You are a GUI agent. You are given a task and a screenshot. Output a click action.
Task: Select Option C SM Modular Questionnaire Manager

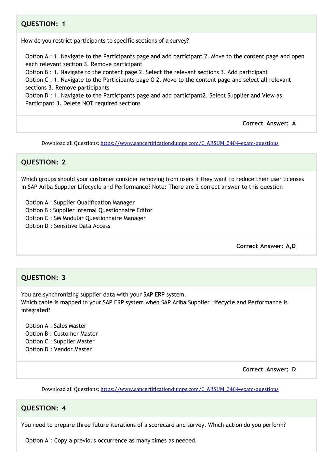coord(86,218)
